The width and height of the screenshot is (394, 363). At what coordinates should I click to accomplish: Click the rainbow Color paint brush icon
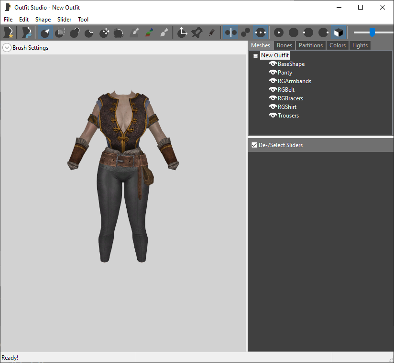(149, 32)
